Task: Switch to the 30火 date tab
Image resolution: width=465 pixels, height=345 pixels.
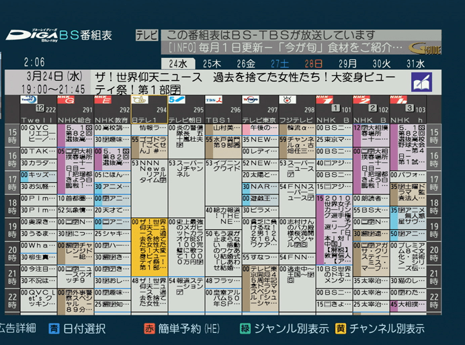Action: [382, 63]
